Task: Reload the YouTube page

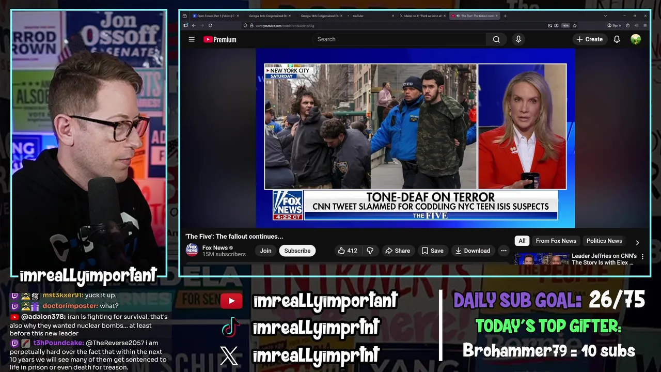Action: [210, 25]
